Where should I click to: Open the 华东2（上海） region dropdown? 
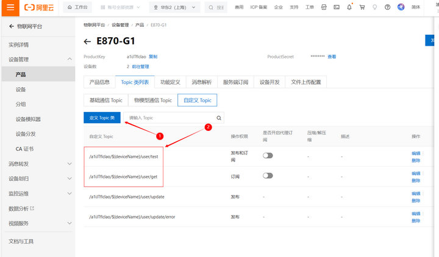174,7
